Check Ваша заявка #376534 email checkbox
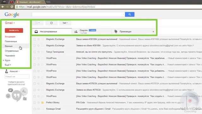 pyautogui.click(x=34, y=84)
